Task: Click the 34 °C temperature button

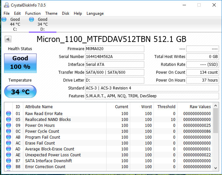Action: pyautogui.click(x=20, y=91)
